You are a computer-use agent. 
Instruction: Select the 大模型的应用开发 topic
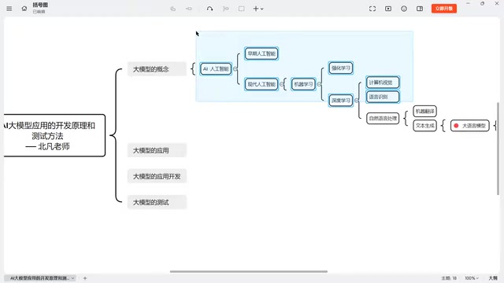coord(157,176)
